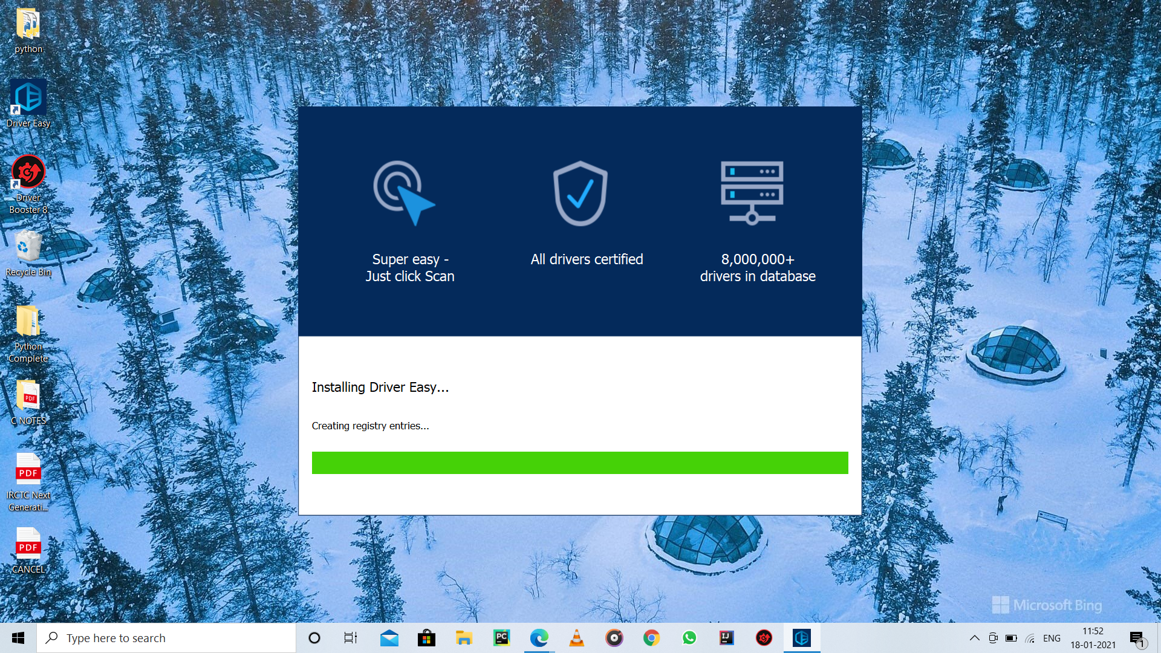Check the battery status icon

[1011, 638]
